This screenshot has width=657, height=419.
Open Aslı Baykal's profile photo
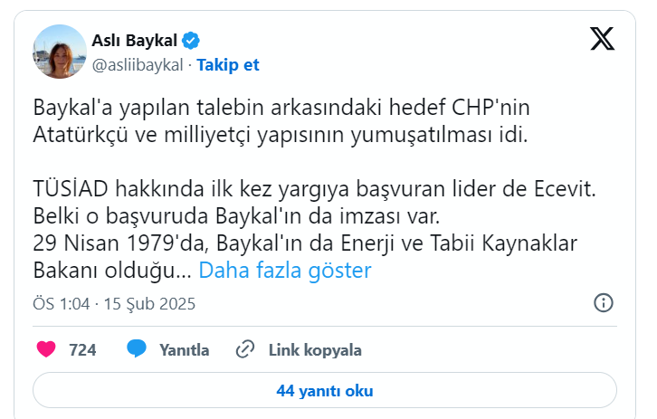click(59, 52)
